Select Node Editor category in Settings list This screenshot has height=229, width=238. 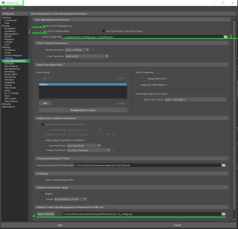point(11,74)
